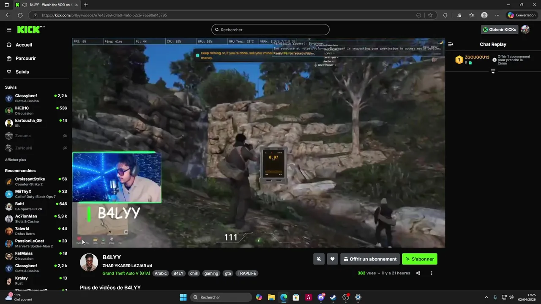Toggle follow heart for B4LYY
Viewport: 541px width, 304px height.
(333, 259)
